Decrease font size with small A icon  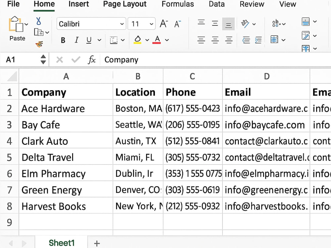(x=177, y=24)
